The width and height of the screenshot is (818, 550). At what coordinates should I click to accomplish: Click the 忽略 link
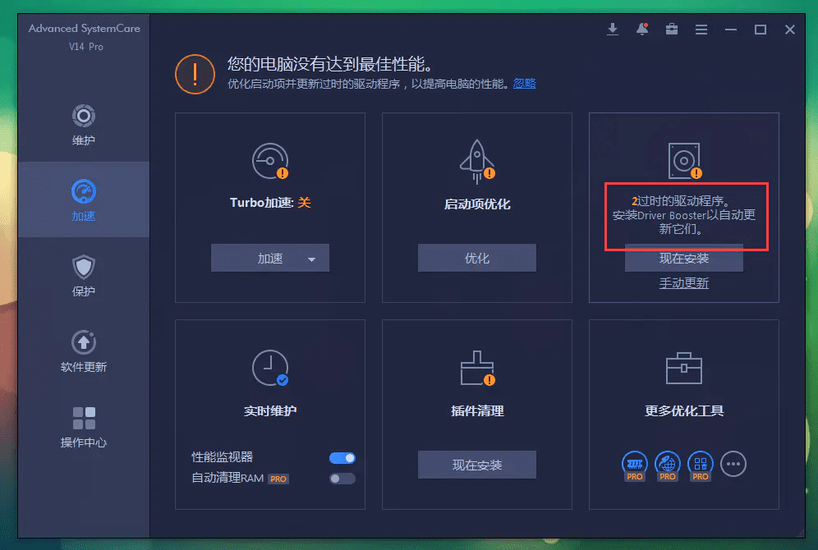(524, 84)
